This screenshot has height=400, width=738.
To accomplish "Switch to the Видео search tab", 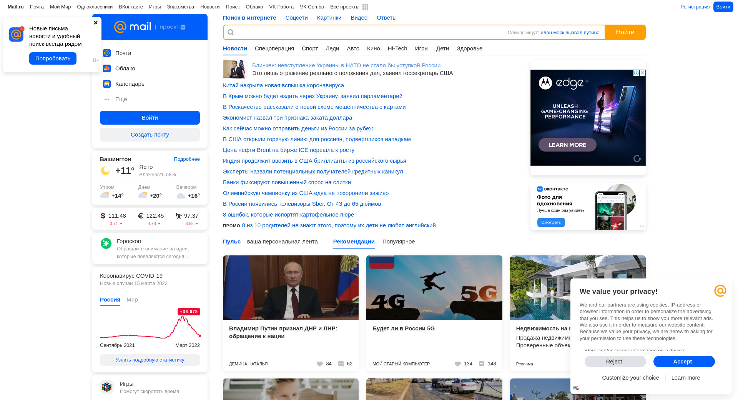I will [x=359, y=18].
